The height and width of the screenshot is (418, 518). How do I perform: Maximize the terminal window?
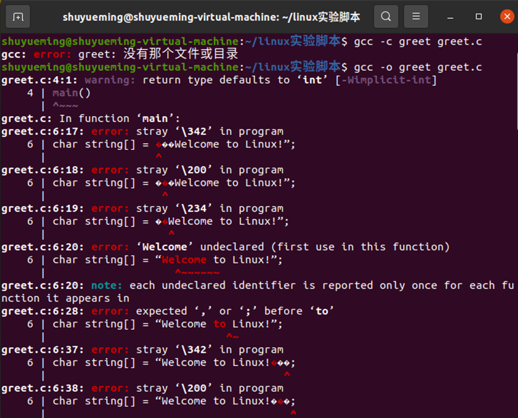point(478,17)
